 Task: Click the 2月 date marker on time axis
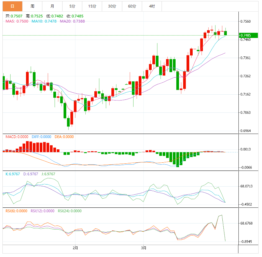[75, 248]
